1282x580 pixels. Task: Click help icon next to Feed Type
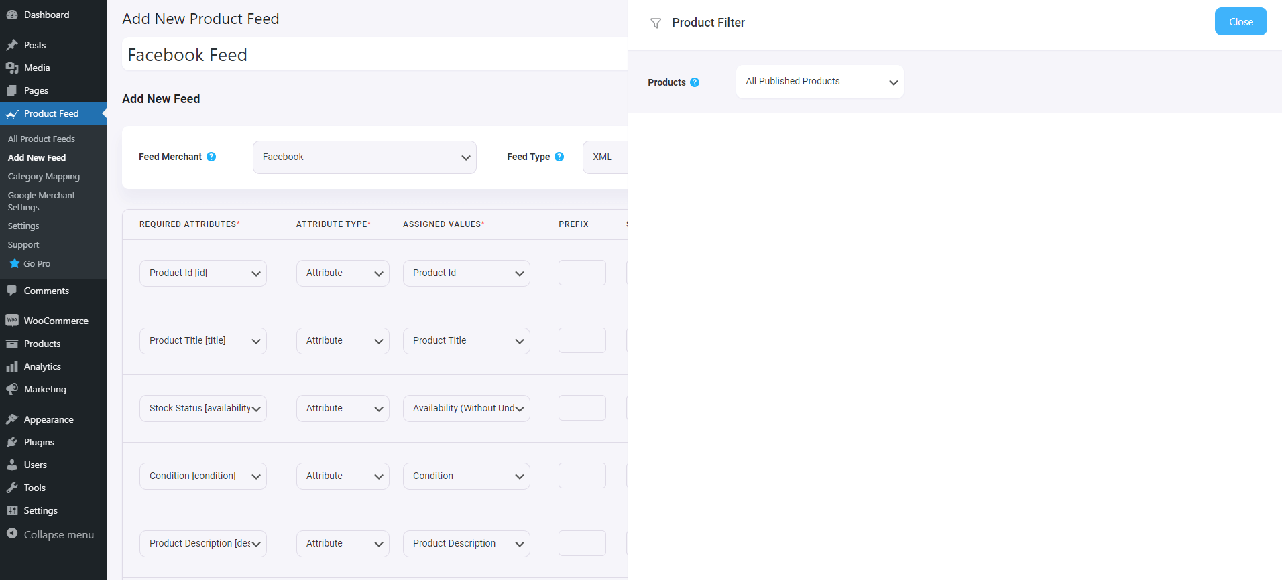click(x=559, y=157)
